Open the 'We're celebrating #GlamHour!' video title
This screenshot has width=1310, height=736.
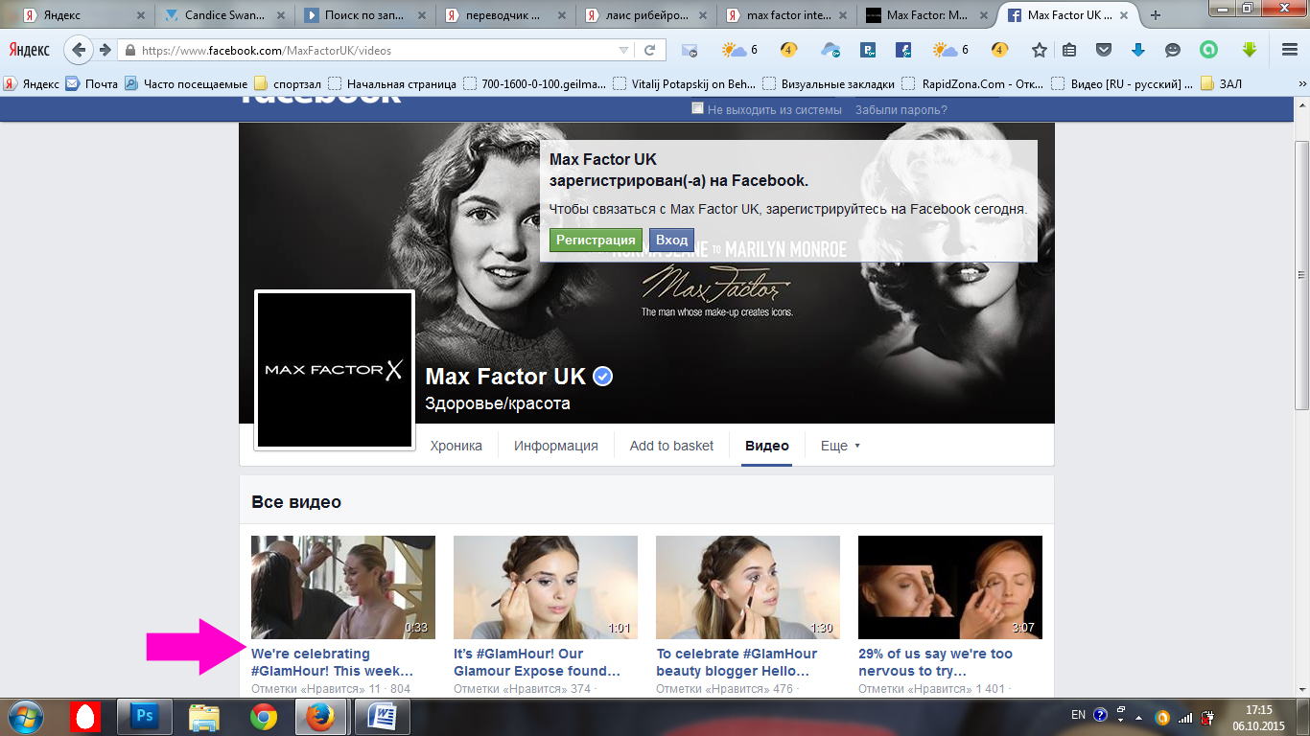(x=332, y=662)
